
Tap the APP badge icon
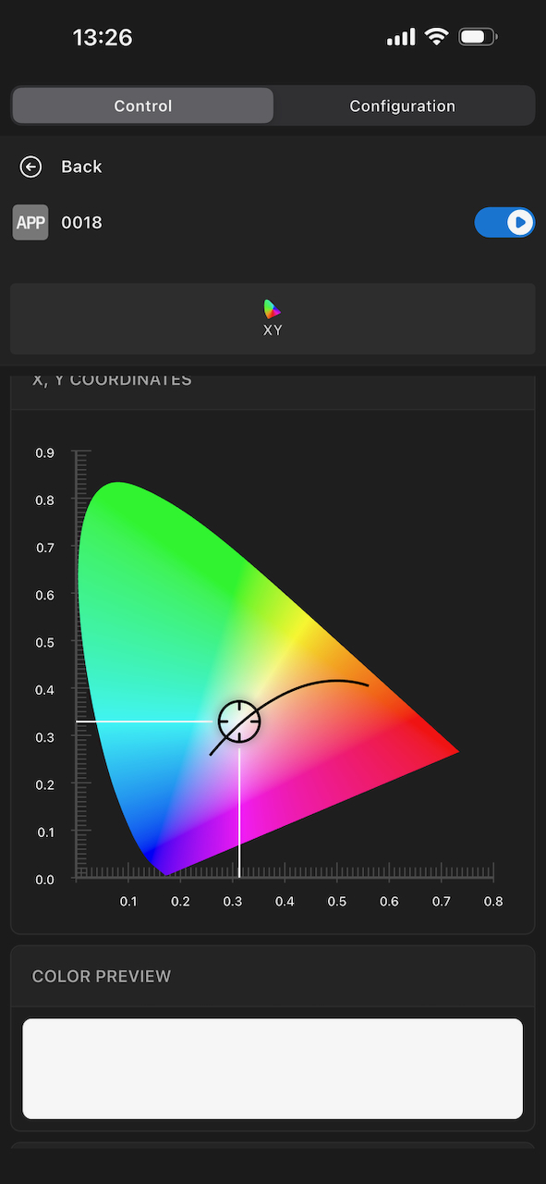click(x=30, y=223)
